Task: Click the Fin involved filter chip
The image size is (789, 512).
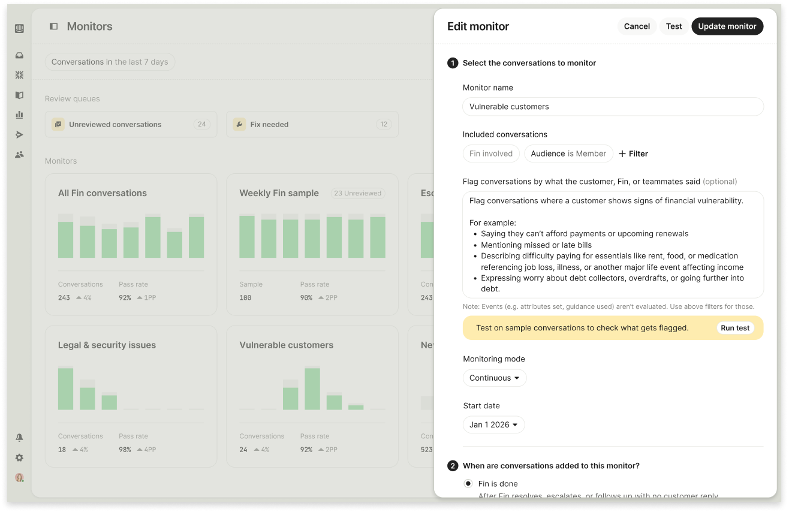Action: pyautogui.click(x=491, y=153)
